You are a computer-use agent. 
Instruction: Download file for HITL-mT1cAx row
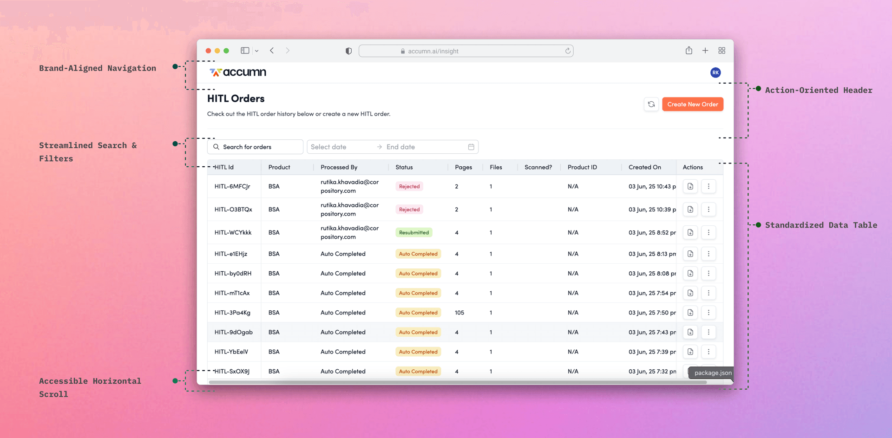690,293
